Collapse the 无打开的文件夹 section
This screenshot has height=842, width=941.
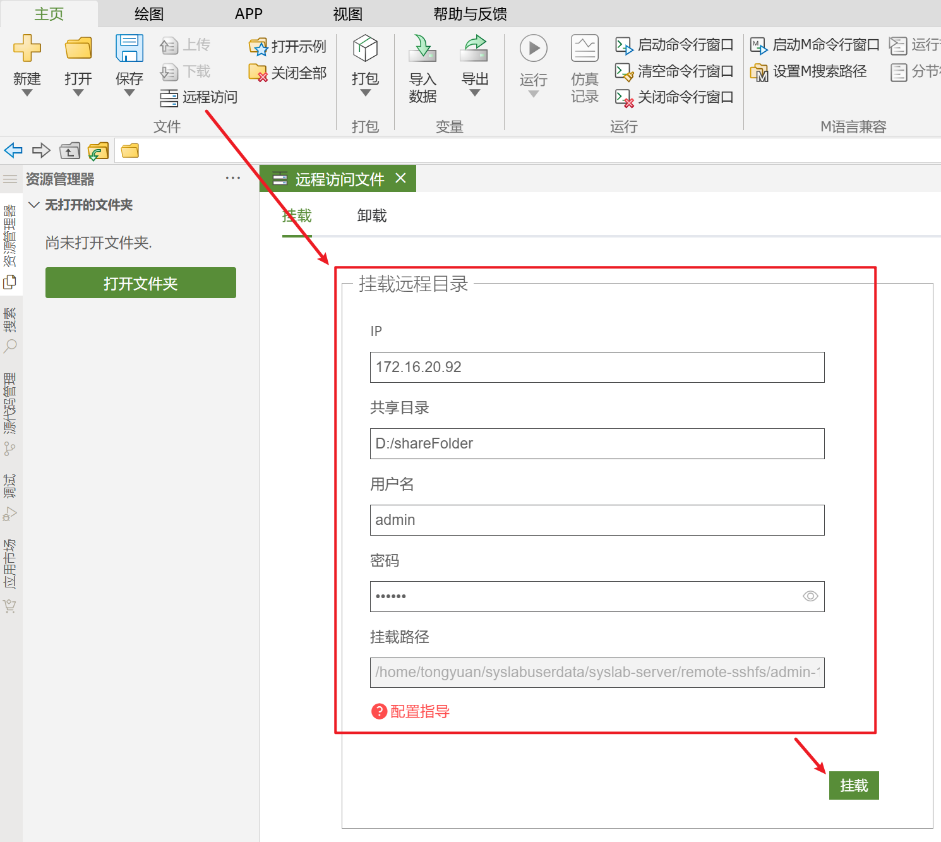click(34, 205)
